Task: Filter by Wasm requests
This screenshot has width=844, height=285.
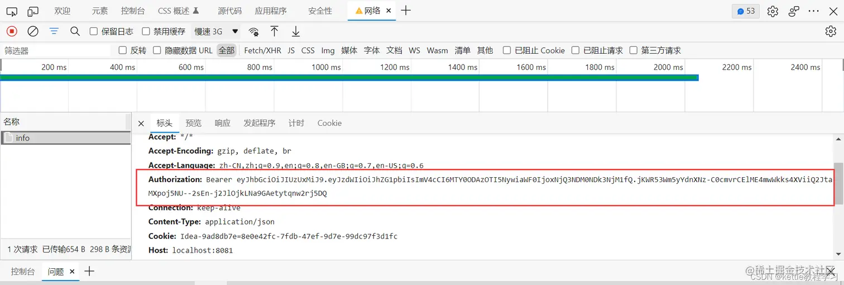Action: [438, 50]
